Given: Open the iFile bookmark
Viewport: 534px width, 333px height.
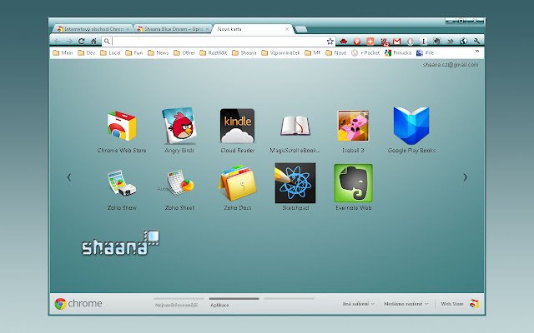Looking at the screenshot, I should click(426, 52).
